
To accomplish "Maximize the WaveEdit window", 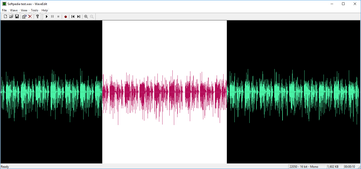I will pos(343,4).
